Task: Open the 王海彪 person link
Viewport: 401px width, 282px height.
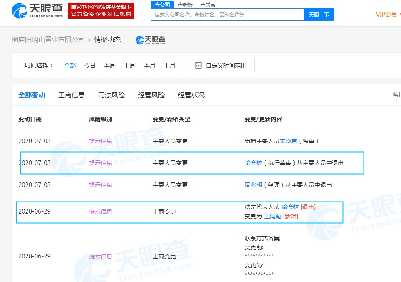Action: tap(272, 216)
